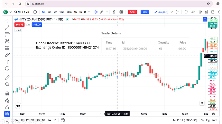Open the Dhan account dropdown arrow
The width and height of the screenshot is (222, 124).
[x=11, y=12]
